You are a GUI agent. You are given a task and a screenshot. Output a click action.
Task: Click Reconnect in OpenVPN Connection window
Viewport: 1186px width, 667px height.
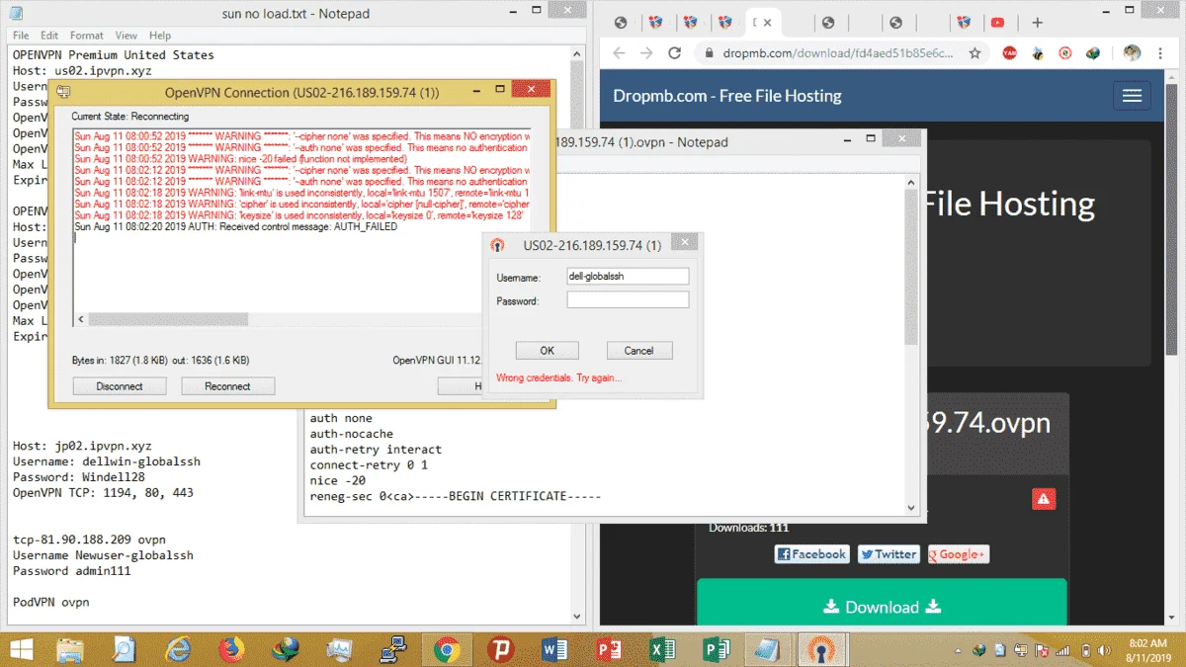227,386
